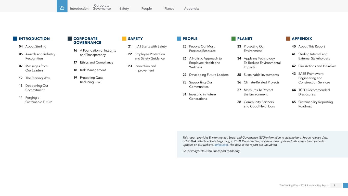348x196 pixels.
Task: Click the blue square beside page number
Action: click(x=345, y=186)
